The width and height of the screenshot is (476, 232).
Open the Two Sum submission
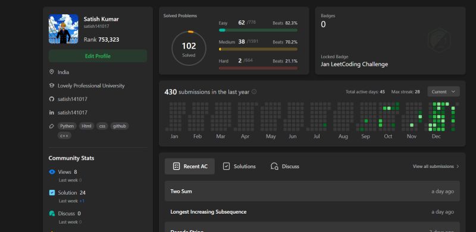[x=312, y=191]
